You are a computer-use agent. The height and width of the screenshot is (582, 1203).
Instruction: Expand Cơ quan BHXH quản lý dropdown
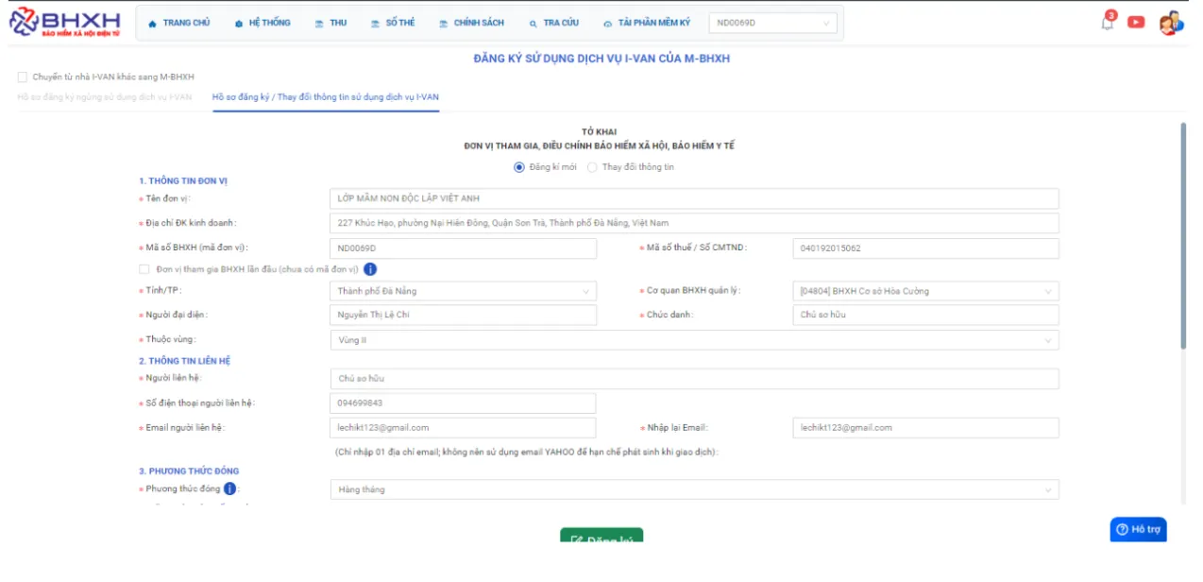(925, 291)
